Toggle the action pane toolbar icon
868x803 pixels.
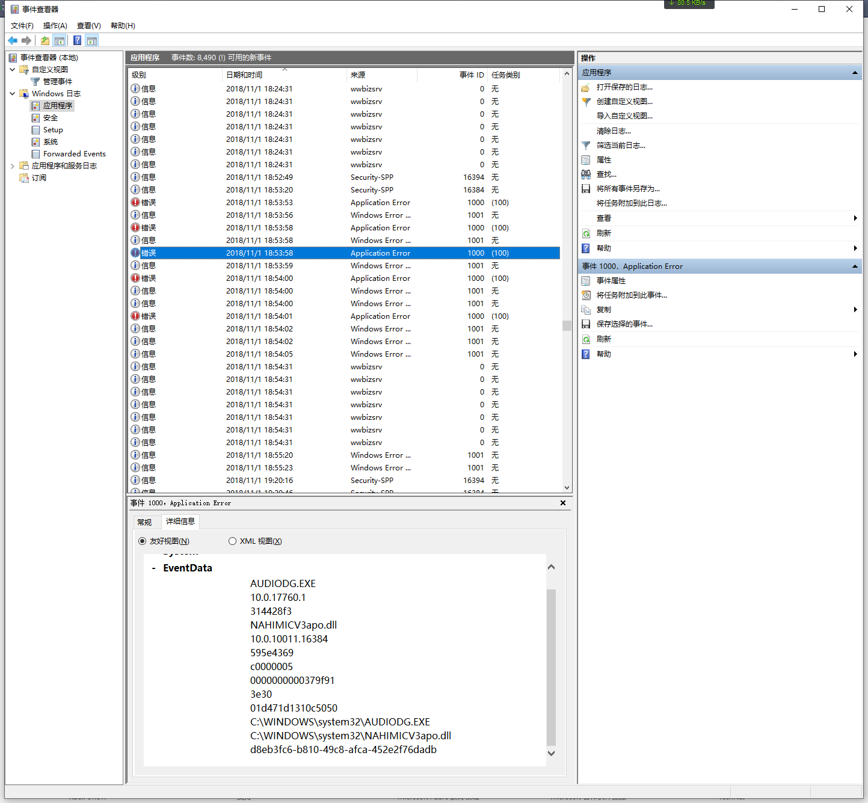tap(92, 40)
